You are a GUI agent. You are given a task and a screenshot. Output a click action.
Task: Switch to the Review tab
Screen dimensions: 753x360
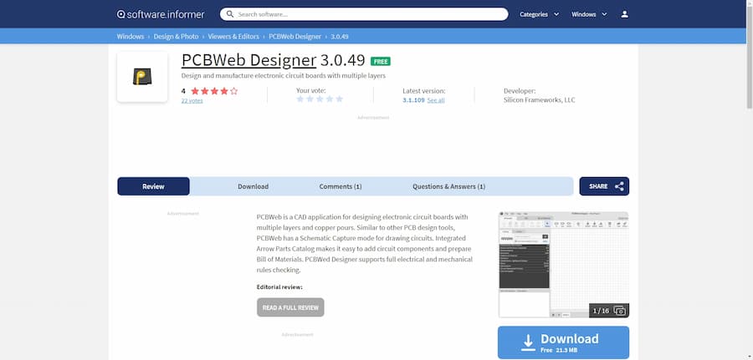tap(153, 186)
